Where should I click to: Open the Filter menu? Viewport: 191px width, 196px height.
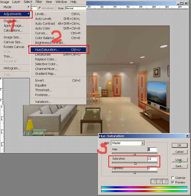coord(39,2)
